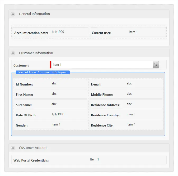
Task: Focus the Customer input field
Action: (x=102, y=65)
